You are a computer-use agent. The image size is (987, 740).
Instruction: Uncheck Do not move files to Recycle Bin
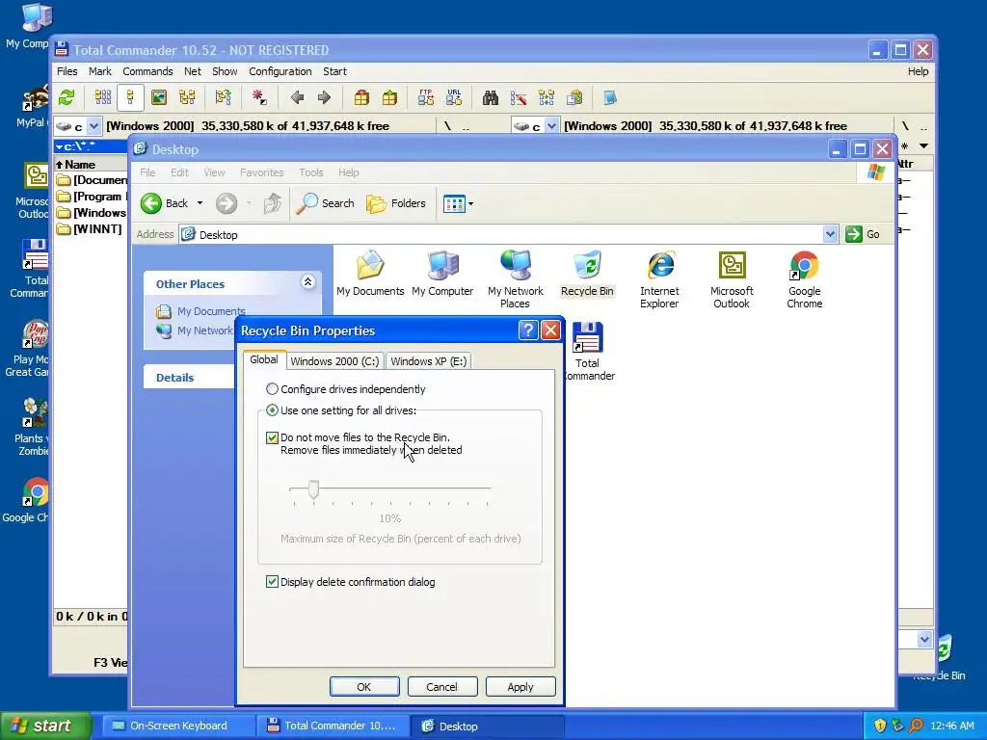[272, 437]
